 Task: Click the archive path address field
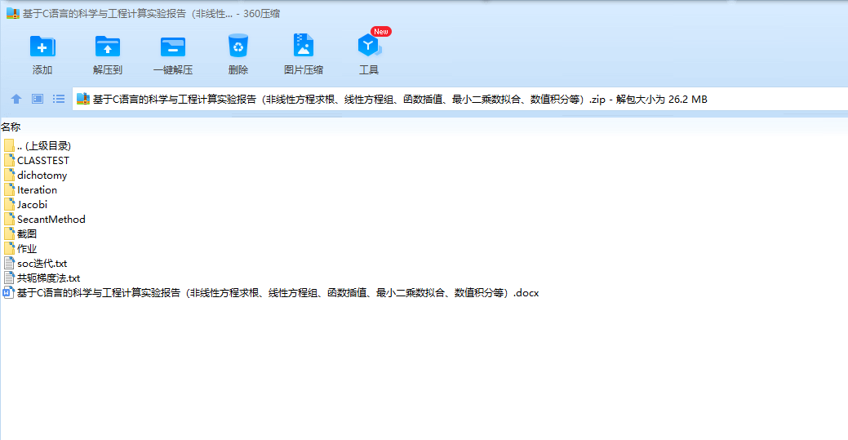[x=460, y=99]
